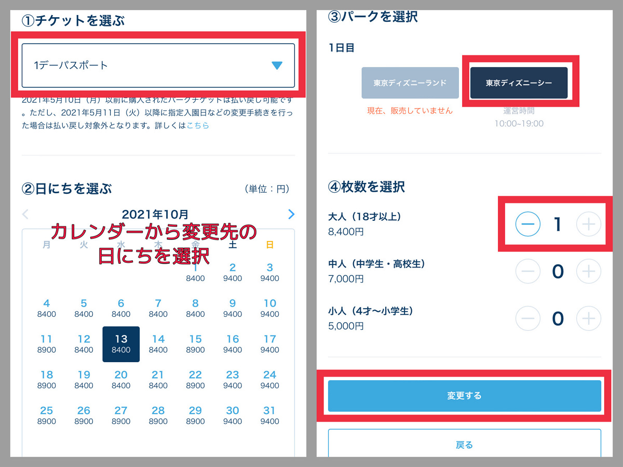The height and width of the screenshot is (467, 623).
Task: Select October 24 on the calendar
Action: [x=270, y=380]
